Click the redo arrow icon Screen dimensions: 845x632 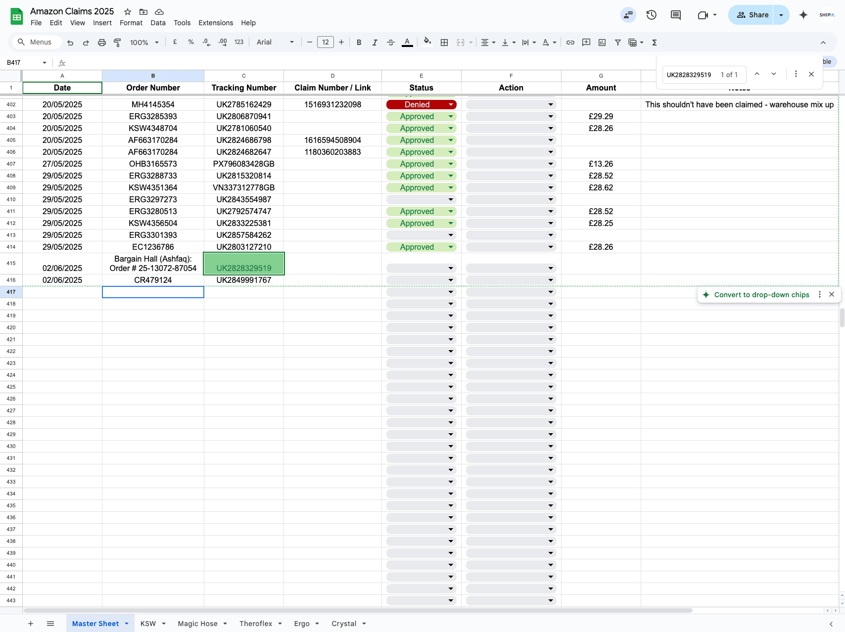pos(86,43)
